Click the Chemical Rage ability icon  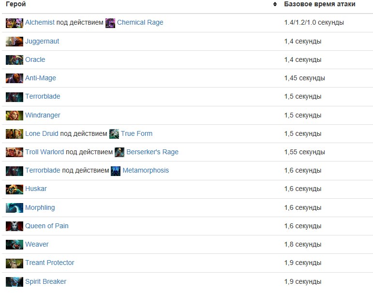tap(110, 23)
